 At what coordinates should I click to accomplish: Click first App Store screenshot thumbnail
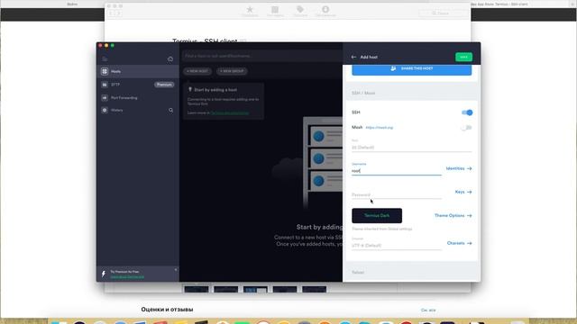197,290
